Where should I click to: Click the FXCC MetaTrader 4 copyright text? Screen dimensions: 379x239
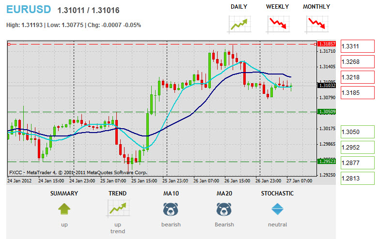click(78, 172)
